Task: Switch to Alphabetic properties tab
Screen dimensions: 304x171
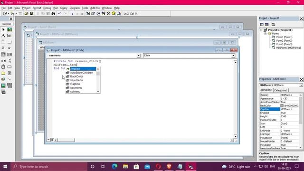Action: click(266, 90)
